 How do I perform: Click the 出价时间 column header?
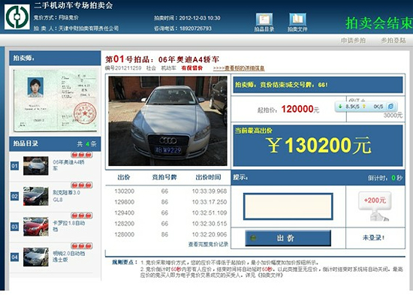tap(208, 177)
